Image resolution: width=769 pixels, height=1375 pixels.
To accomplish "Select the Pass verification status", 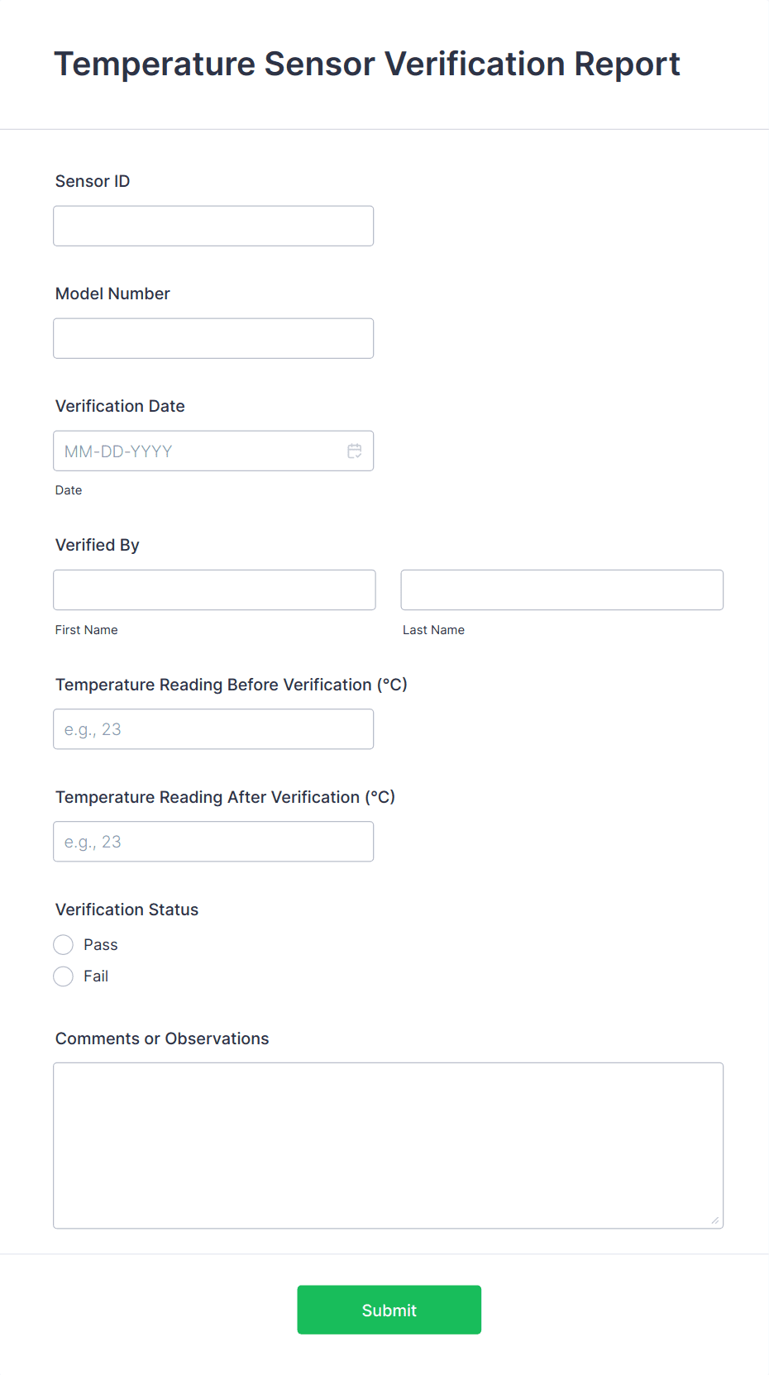I will (63, 944).
